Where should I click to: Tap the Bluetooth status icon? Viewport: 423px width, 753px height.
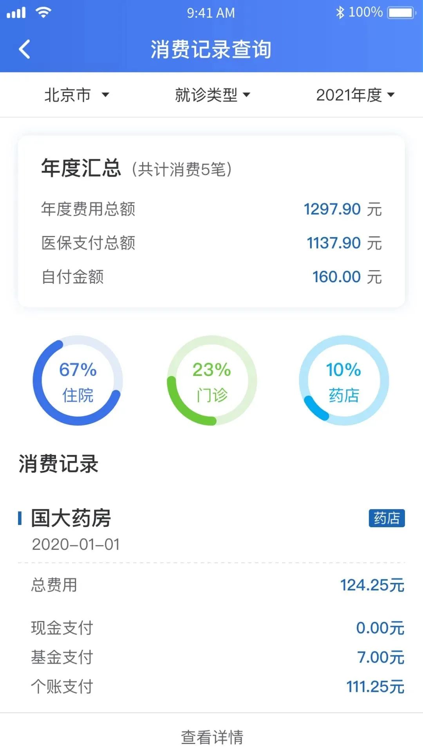pos(340,13)
